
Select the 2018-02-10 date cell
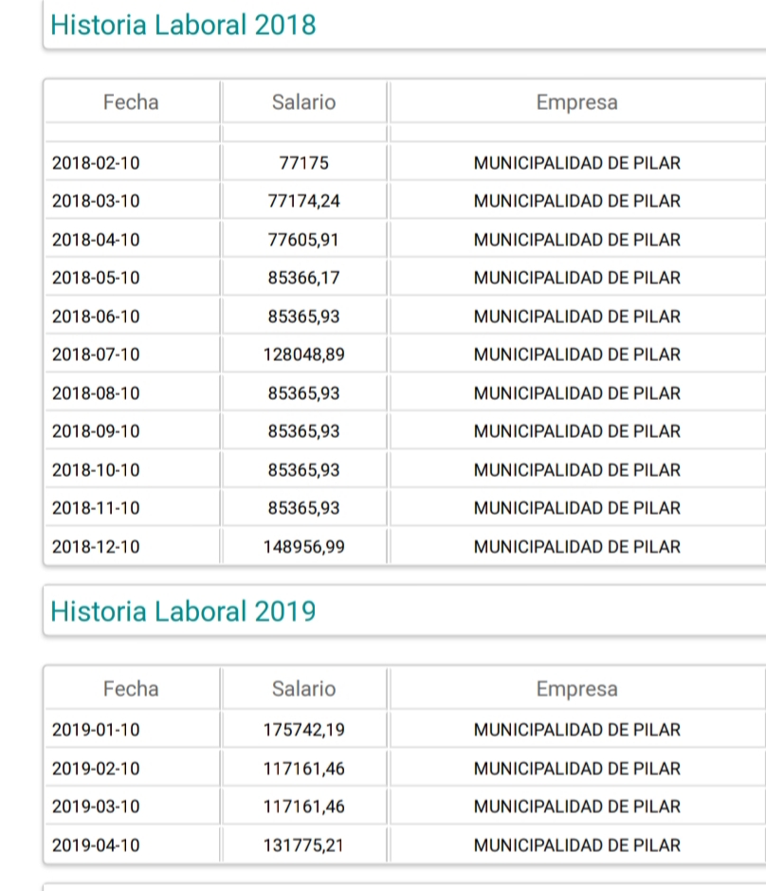(96, 163)
